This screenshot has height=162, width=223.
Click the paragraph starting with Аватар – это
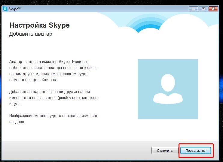tap(53, 71)
